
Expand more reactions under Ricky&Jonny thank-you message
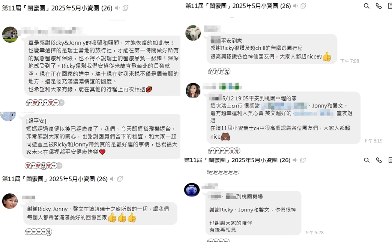(62, 103)
